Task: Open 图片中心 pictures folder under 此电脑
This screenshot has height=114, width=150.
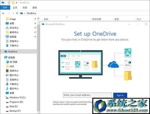Action: 14,75
